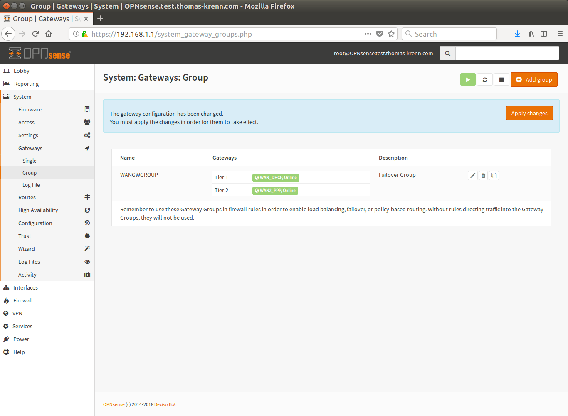Edit WANGWGROUP with pencil icon
The height and width of the screenshot is (416, 568).
pos(473,176)
